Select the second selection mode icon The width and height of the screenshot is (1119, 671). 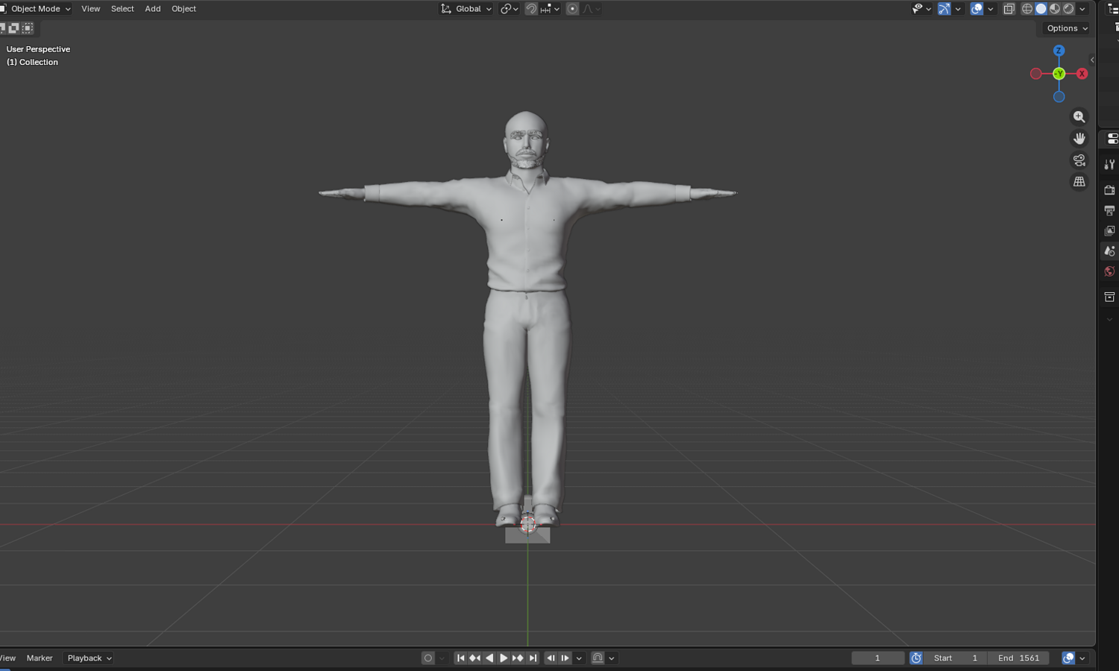(x=13, y=28)
